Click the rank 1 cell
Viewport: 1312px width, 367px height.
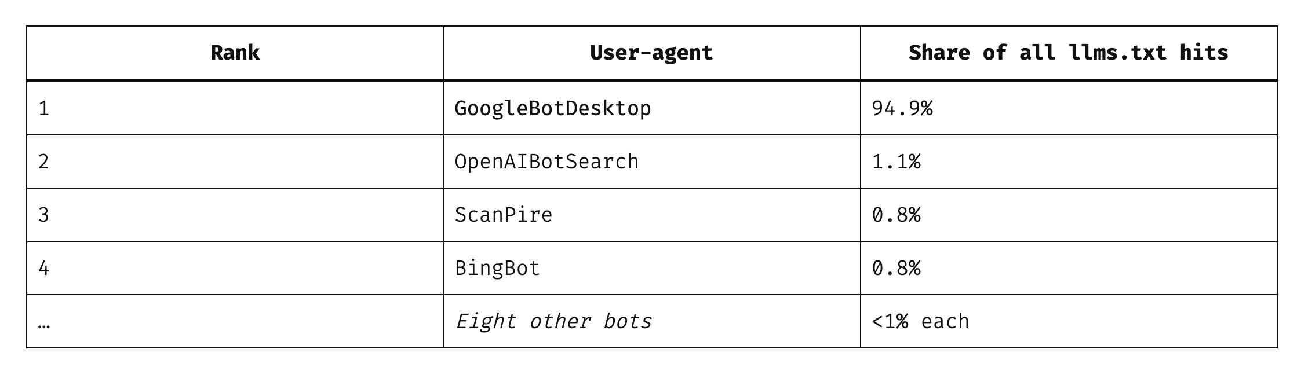coord(44,108)
